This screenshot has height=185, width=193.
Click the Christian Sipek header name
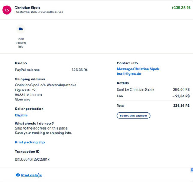pos(27,8)
